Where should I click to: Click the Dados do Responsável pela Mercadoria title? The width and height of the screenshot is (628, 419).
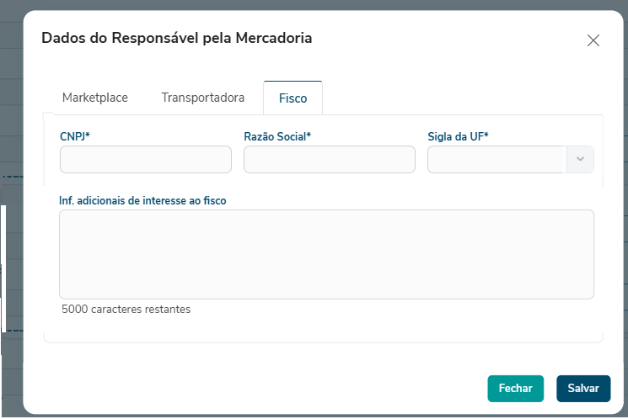pos(177,38)
